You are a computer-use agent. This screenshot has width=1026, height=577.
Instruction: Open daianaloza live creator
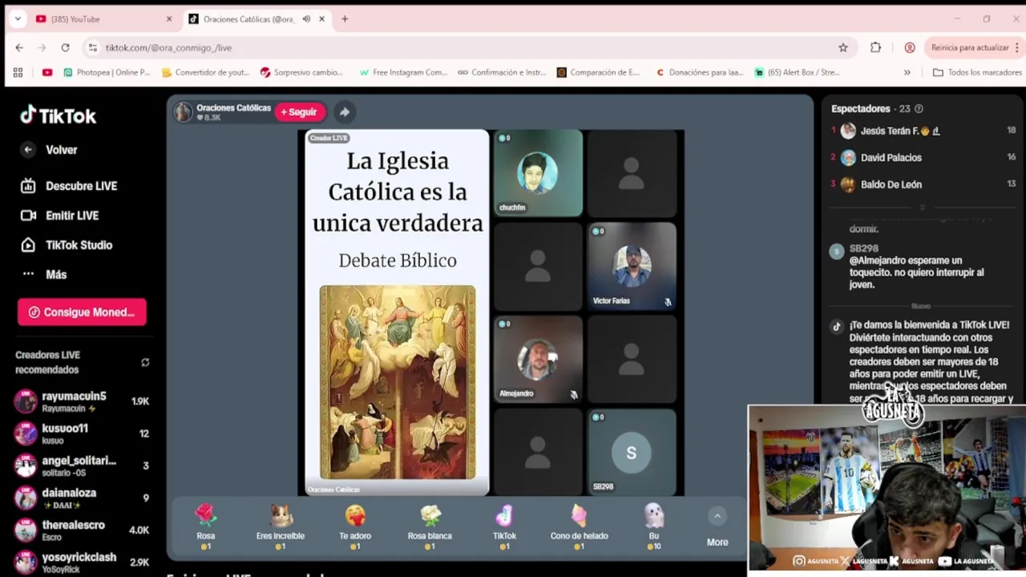[81, 498]
